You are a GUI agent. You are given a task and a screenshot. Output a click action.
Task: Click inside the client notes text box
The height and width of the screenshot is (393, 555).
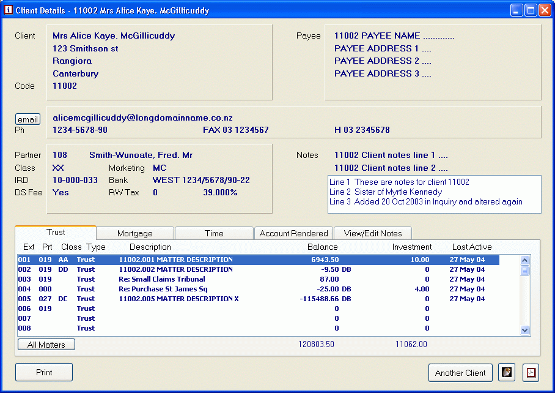(434, 195)
